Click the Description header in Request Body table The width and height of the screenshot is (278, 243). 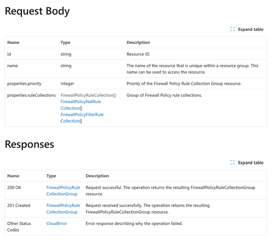[138, 42]
